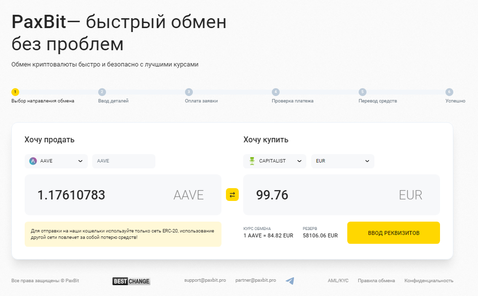Select the 'Проверка платежа' step

click(x=293, y=101)
